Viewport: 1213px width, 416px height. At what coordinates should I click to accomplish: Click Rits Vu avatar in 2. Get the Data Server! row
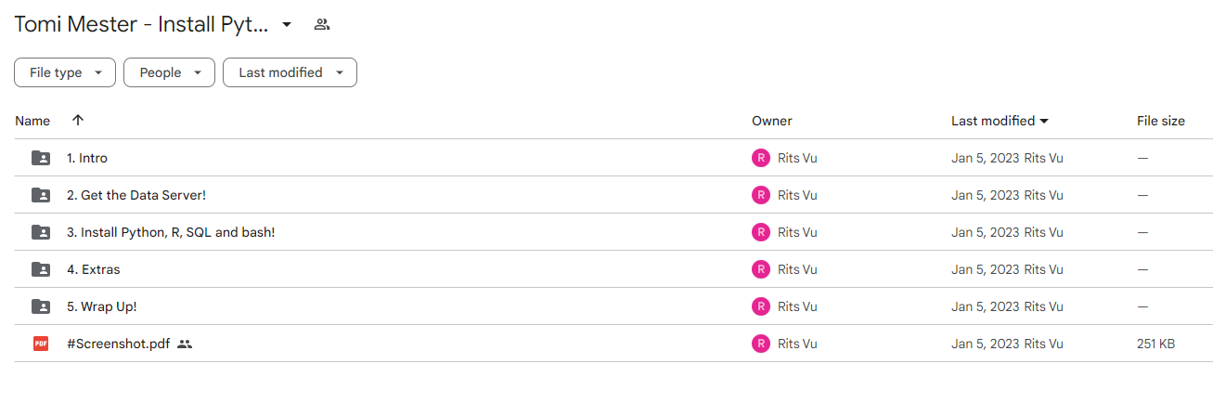pyautogui.click(x=761, y=195)
